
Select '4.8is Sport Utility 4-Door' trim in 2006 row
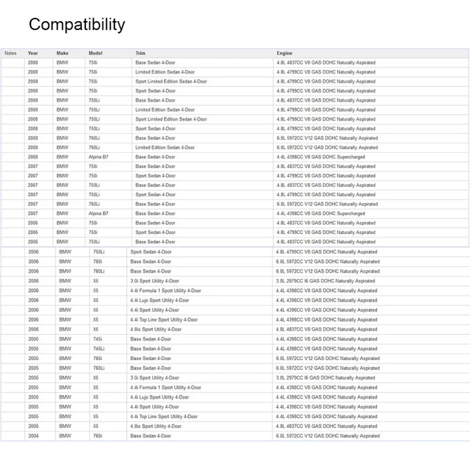(x=156, y=329)
